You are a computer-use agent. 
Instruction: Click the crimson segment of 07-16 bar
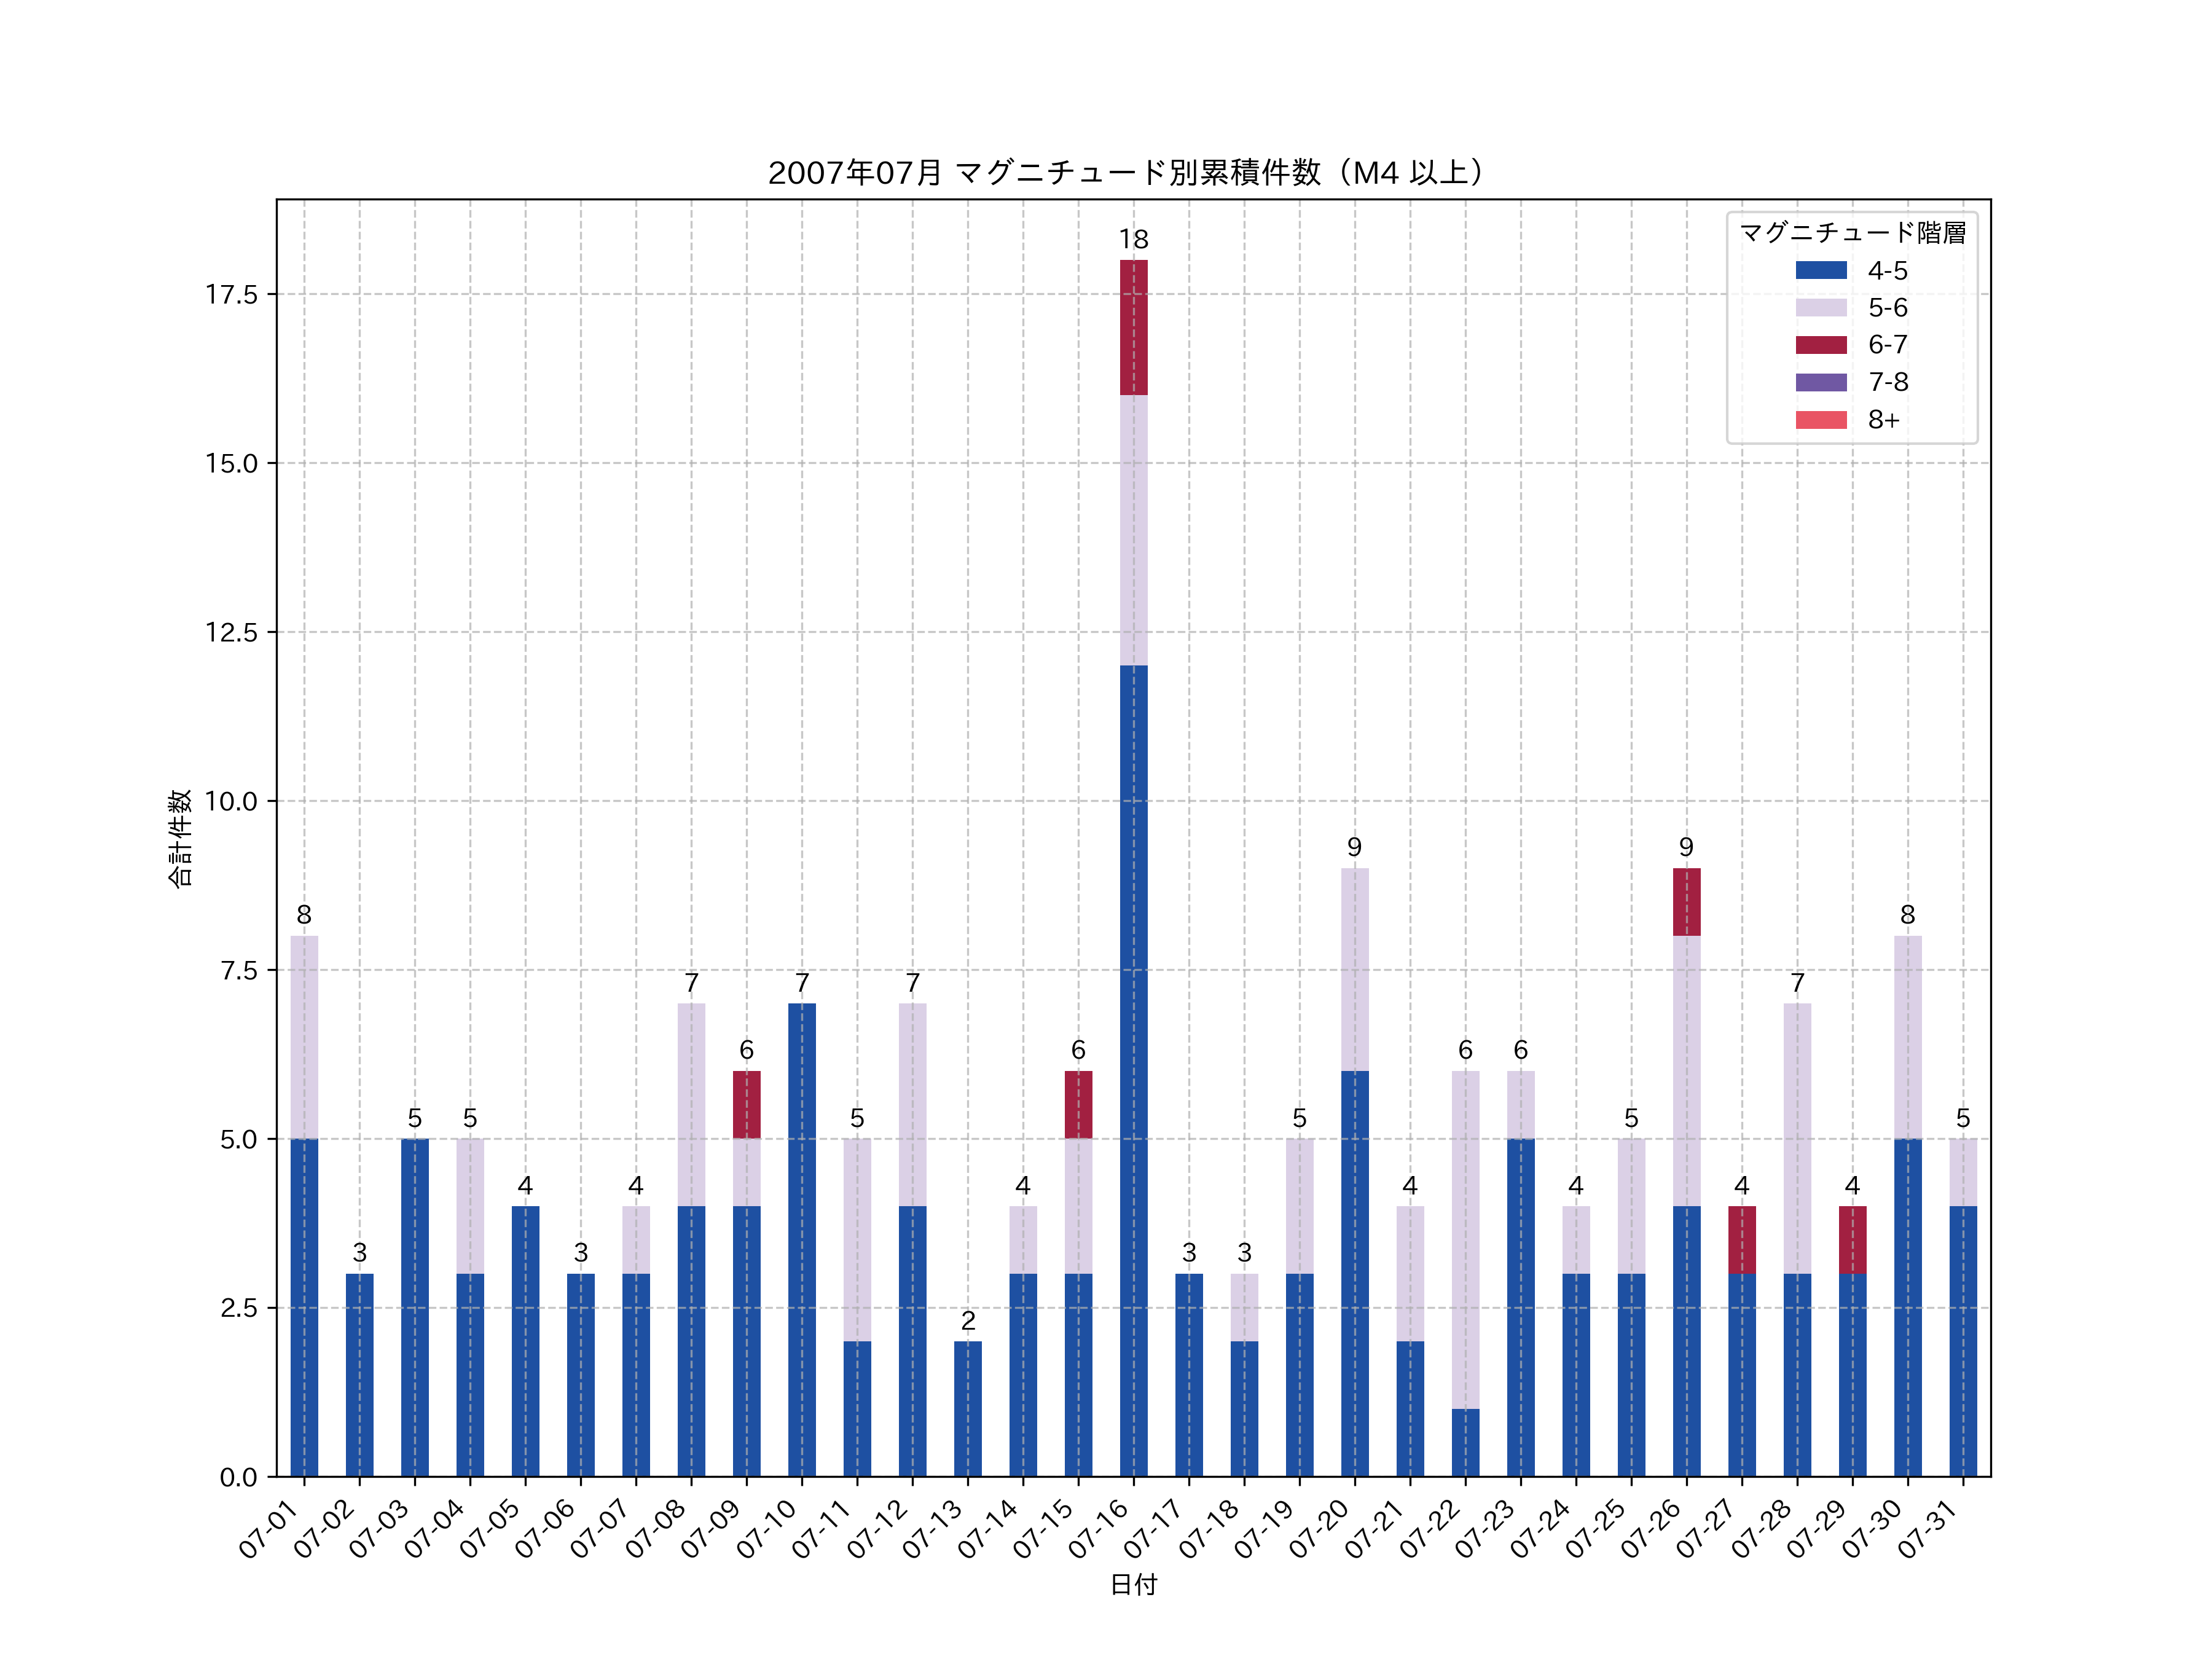(1133, 328)
